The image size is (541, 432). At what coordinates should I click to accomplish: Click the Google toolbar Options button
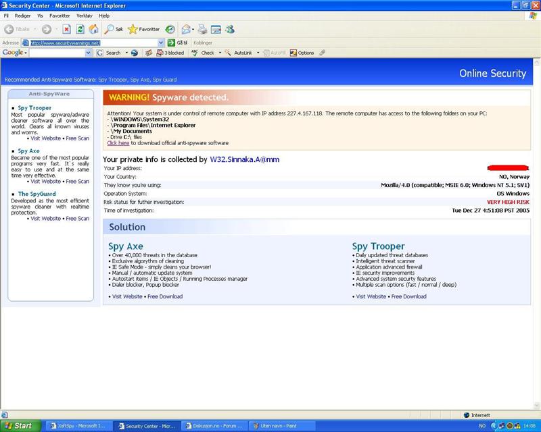[302, 53]
